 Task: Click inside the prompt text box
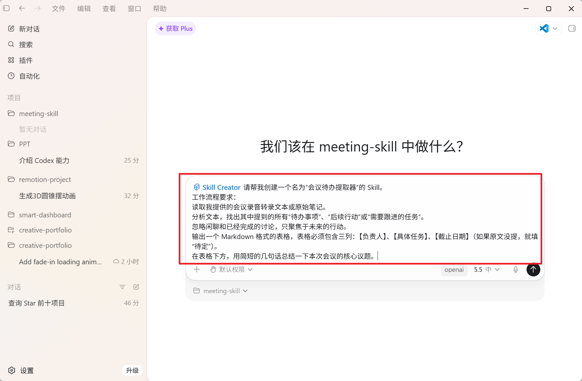coord(364,222)
